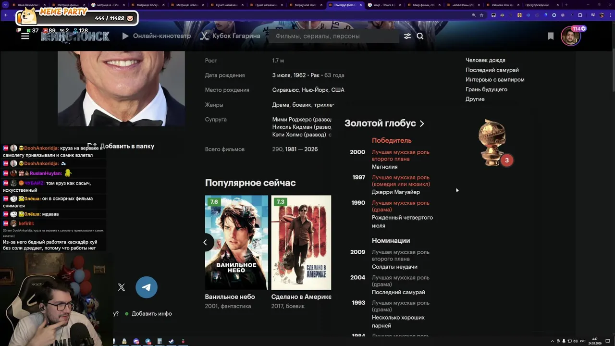Open Несколько хороших парней film link
The image size is (615, 346).
[398, 321]
